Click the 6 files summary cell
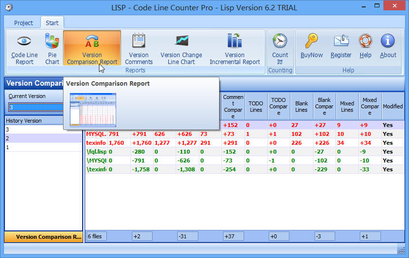The width and height of the screenshot is (409, 258). coord(96,236)
